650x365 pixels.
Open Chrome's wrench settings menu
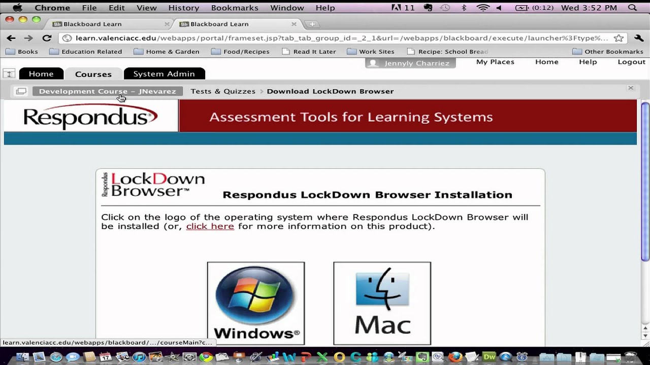[x=639, y=38]
